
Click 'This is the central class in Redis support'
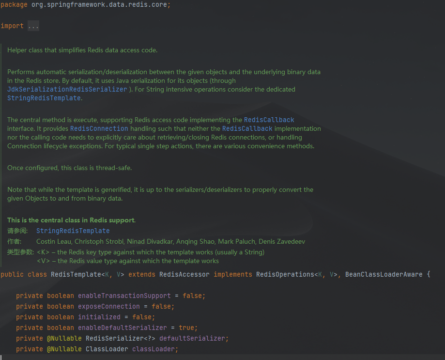pyautogui.click(x=71, y=220)
